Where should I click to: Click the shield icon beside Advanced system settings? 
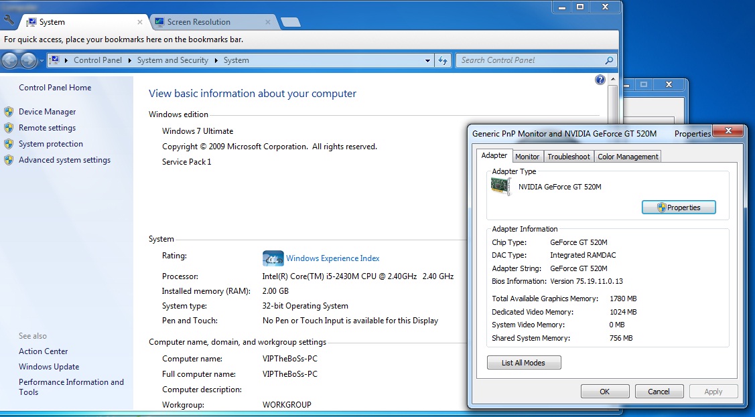coord(9,160)
